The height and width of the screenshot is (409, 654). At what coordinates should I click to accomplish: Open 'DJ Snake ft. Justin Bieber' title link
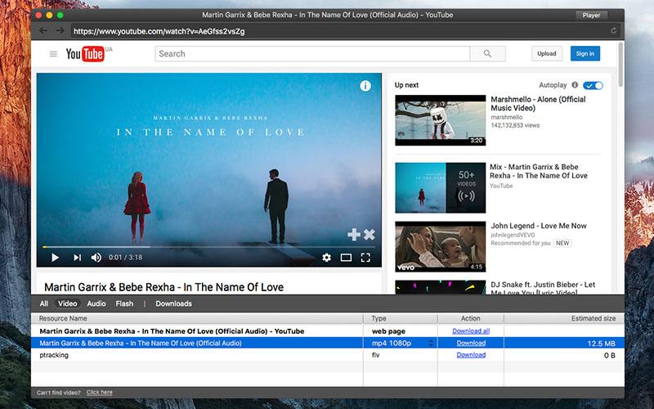click(x=543, y=289)
